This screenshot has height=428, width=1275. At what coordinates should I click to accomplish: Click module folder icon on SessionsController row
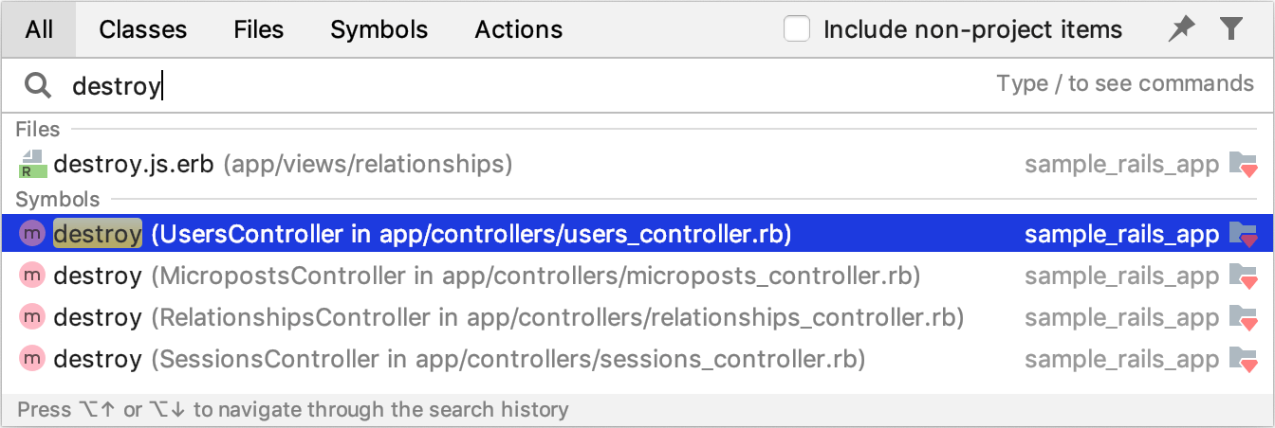click(1243, 359)
